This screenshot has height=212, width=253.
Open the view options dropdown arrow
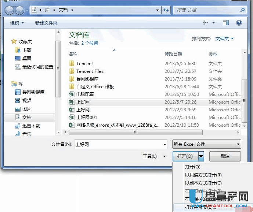[x=213, y=23]
